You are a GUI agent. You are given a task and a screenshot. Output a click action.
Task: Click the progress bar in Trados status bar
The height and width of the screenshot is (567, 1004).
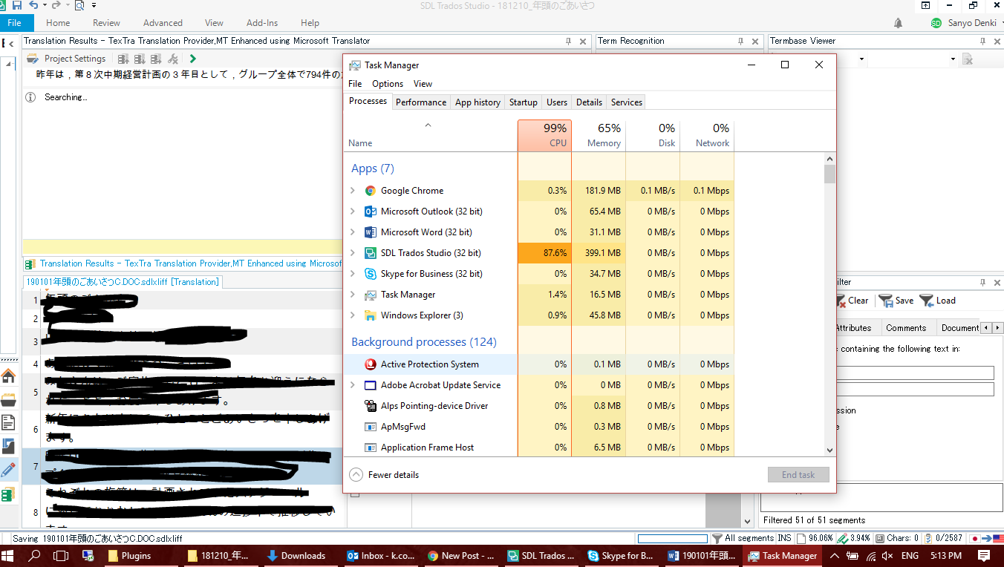point(672,538)
